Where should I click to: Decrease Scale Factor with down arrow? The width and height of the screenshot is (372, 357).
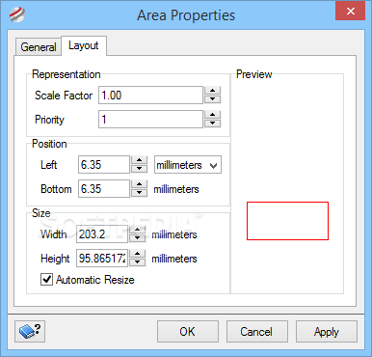212,99
